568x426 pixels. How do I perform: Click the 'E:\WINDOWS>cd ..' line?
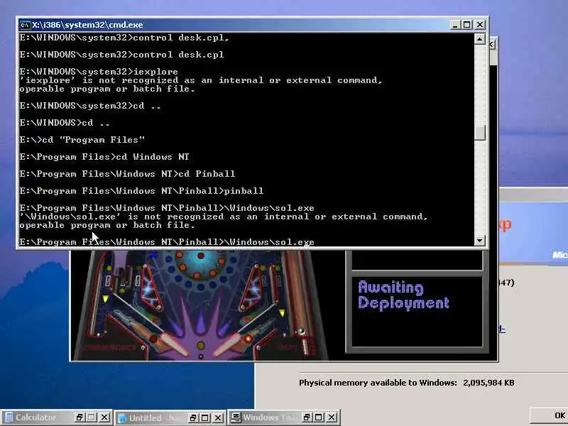pyautogui.click(x=65, y=123)
